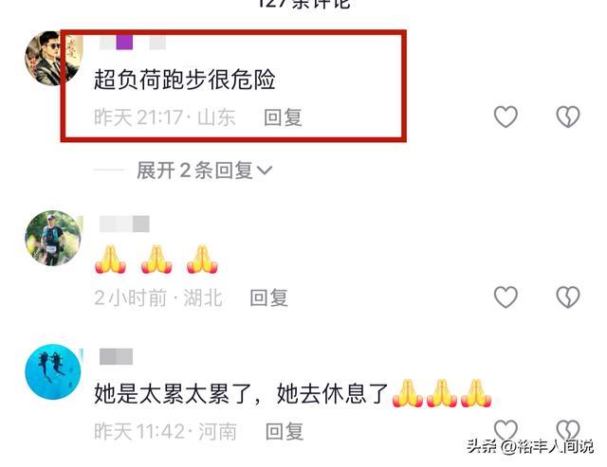Image resolution: width=607 pixels, height=467 pixels.
Task: Reply to the 河南 comment
Action: pyautogui.click(x=285, y=431)
